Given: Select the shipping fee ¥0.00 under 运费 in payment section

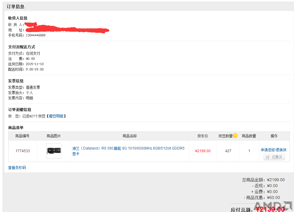Looking at the screenshot, I should pos(30,59).
